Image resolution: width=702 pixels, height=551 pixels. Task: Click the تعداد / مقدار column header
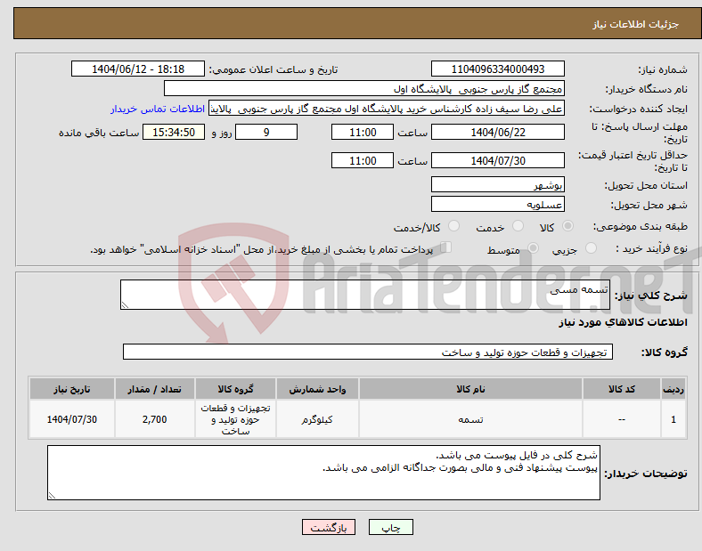click(154, 389)
